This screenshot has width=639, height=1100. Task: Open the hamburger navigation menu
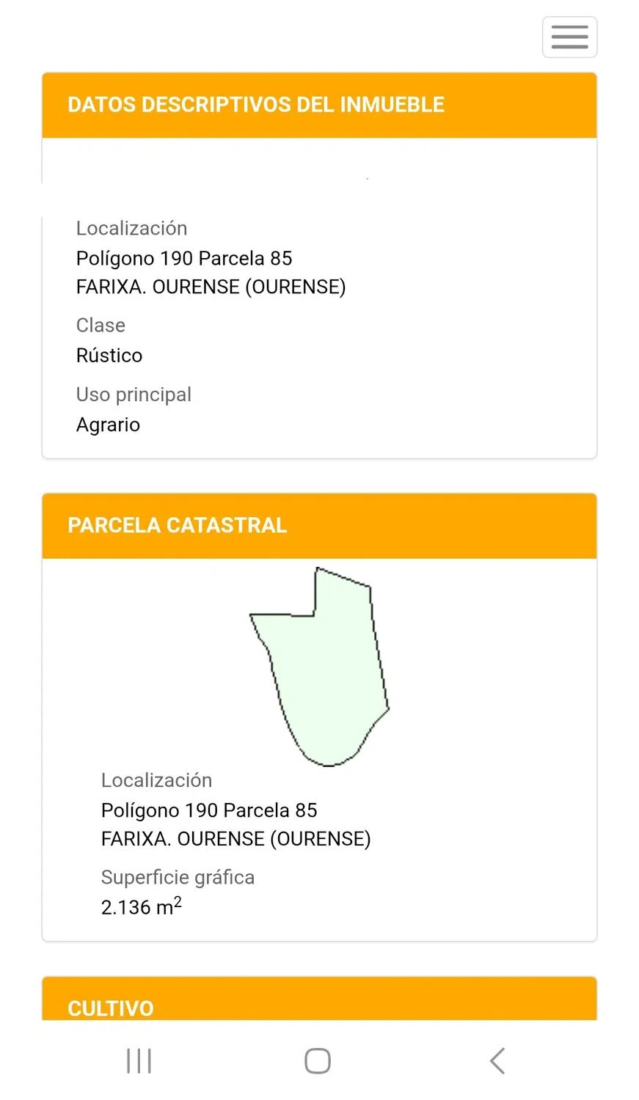click(569, 37)
